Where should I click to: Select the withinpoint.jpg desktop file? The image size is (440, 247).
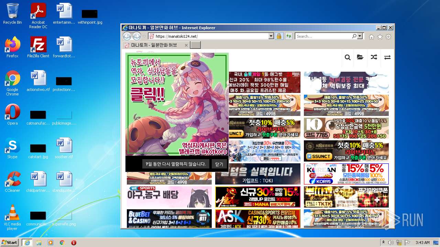click(x=90, y=16)
